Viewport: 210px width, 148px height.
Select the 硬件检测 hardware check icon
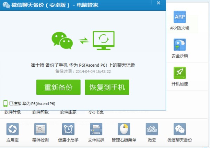(40, 129)
